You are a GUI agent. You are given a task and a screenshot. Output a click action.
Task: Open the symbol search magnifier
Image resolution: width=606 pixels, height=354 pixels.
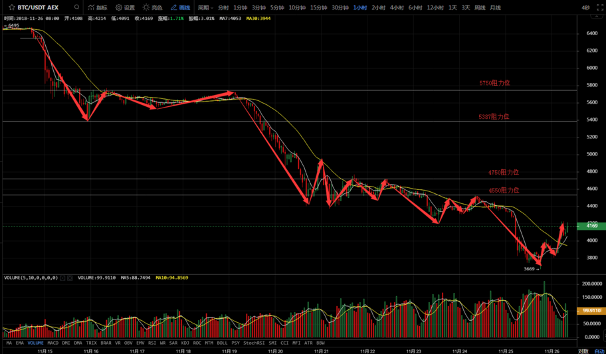pos(77,7)
